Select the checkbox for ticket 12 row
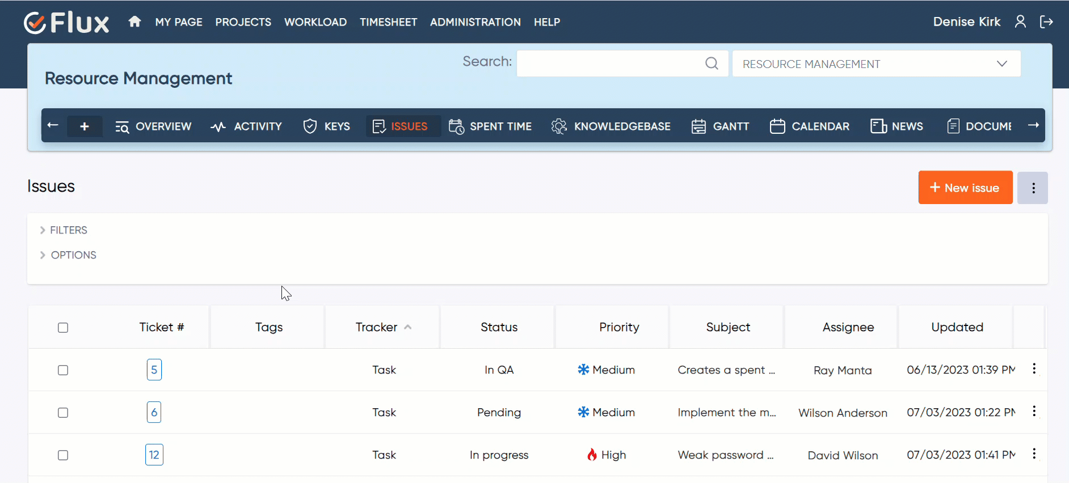This screenshot has width=1069, height=483. (63, 455)
